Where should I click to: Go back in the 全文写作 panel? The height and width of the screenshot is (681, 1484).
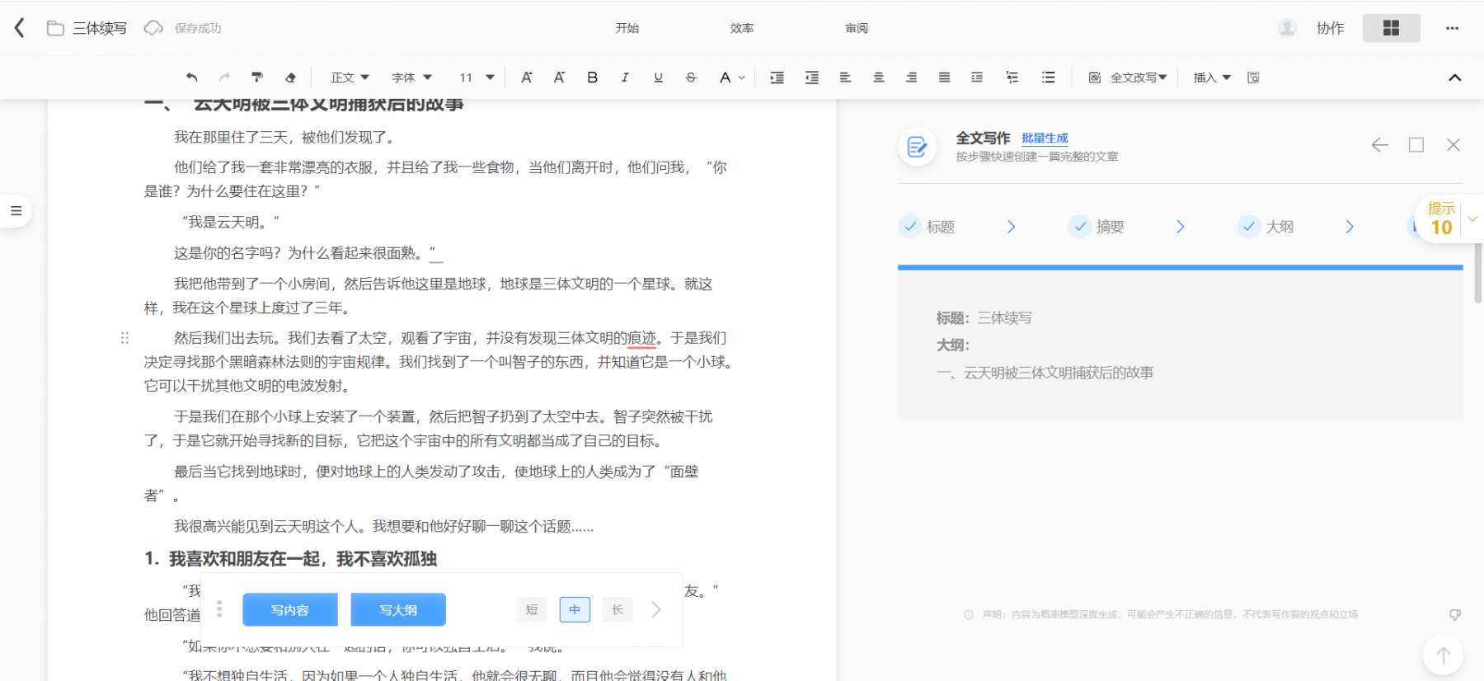(1379, 145)
